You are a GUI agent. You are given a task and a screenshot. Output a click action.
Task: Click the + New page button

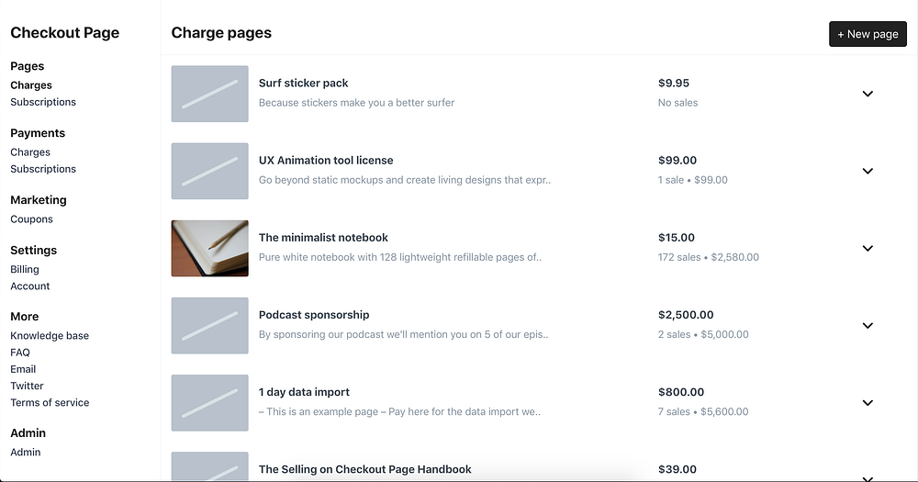pyautogui.click(x=868, y=34)
